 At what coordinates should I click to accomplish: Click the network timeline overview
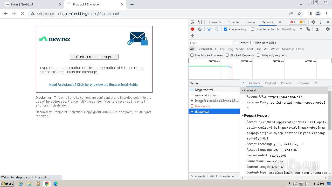[x=260, y=69]
